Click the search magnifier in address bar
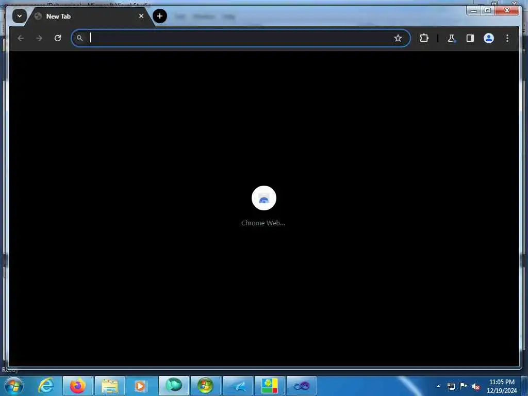The image size is (528, 396). [x=80, y=38]
